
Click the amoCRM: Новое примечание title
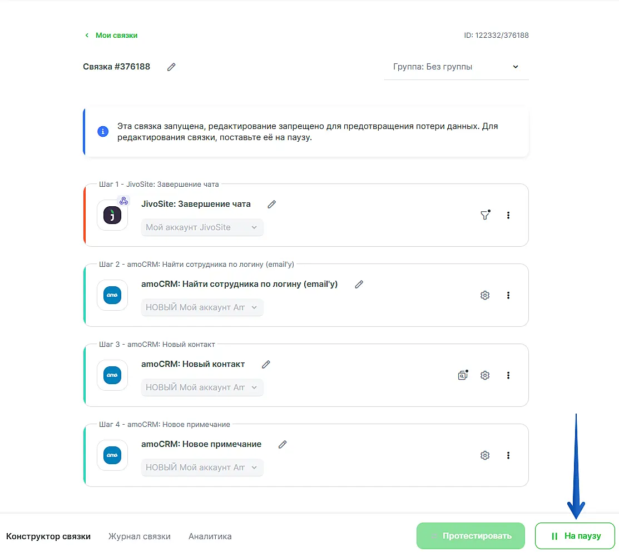pos(201,444)
